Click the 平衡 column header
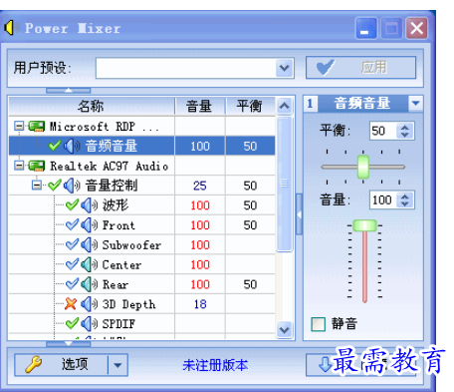The height and width of the screenshot is (392, 454). (x=250, y=107)
